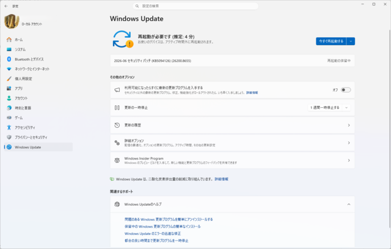The image size is (391, 249).
Task: Click the 設定の検索 search field
Action: pos(195,6)
